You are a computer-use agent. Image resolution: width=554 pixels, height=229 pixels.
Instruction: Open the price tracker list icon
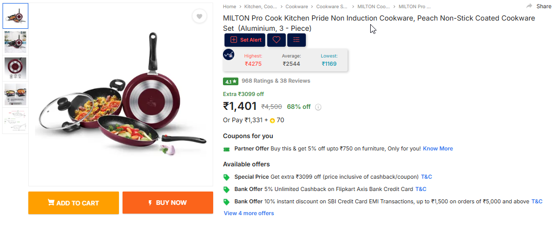pos(296,40)
